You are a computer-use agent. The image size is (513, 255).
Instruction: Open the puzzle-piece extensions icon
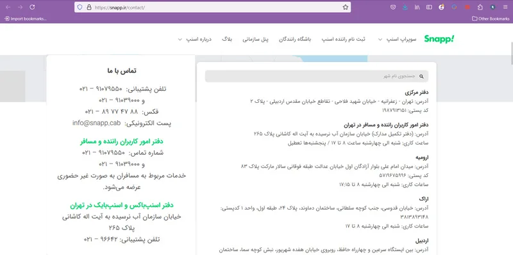pos(480,7)
